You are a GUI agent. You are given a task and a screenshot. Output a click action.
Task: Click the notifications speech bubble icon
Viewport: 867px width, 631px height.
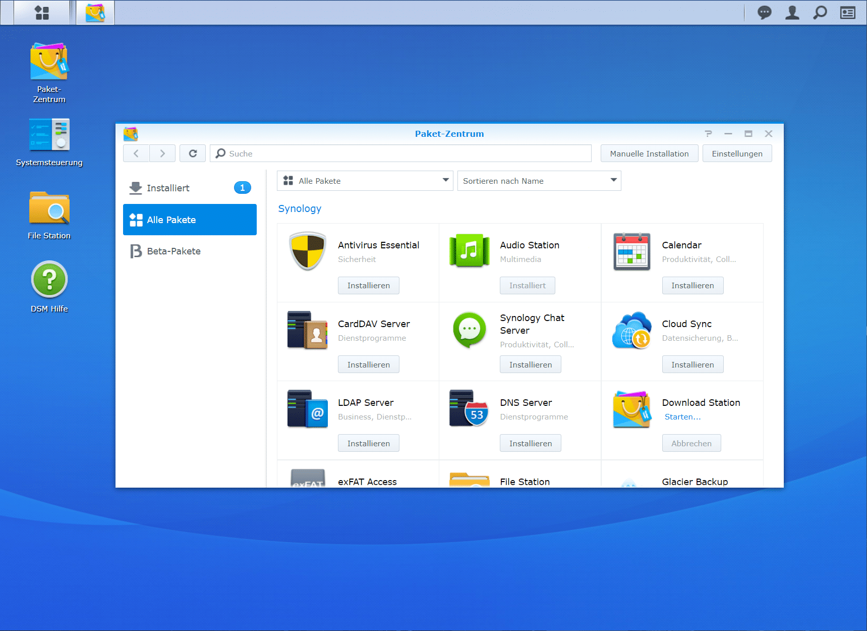point(764,13)
